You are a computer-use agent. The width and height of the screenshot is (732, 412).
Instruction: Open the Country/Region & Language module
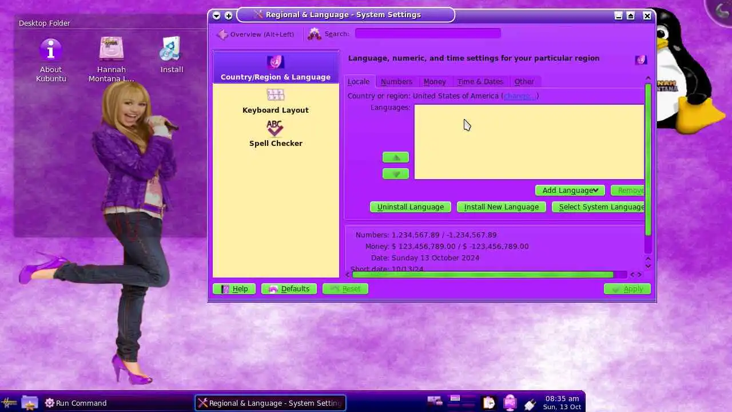point(276,68)
